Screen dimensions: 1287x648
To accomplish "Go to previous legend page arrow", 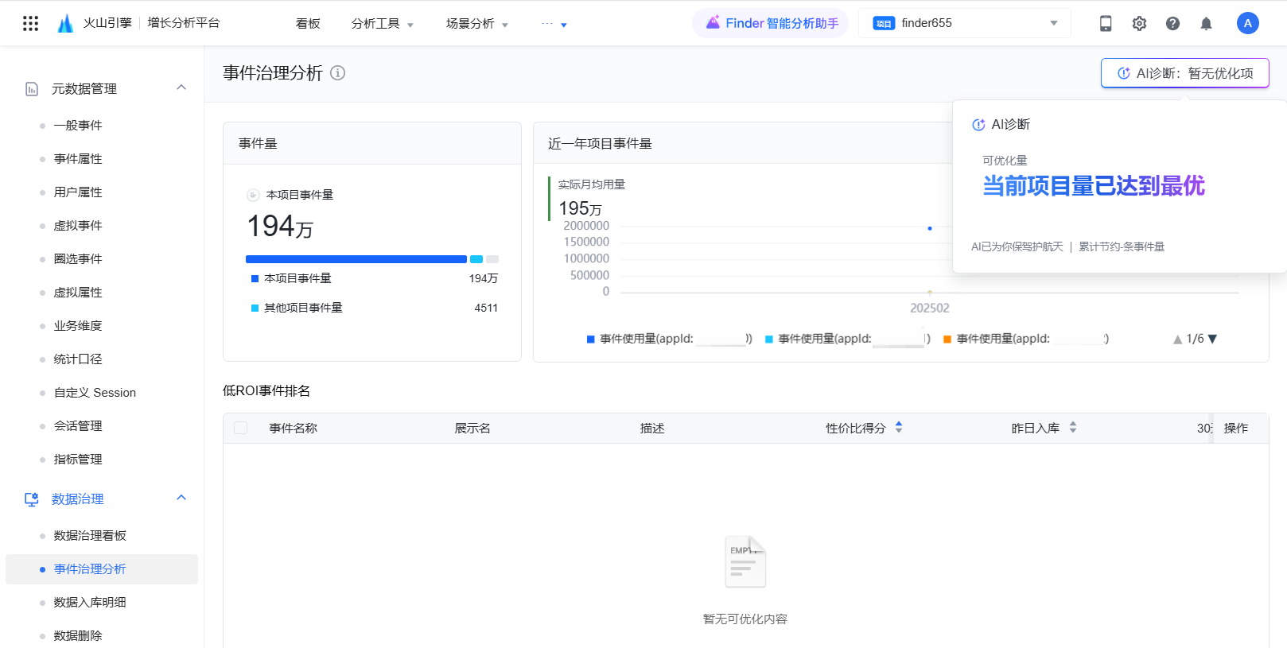I will pos(1177,340).
